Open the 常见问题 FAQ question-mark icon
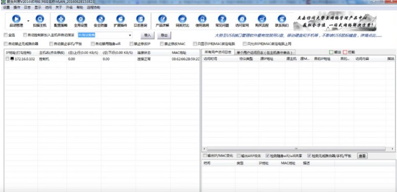 click(x=222, y=19)
